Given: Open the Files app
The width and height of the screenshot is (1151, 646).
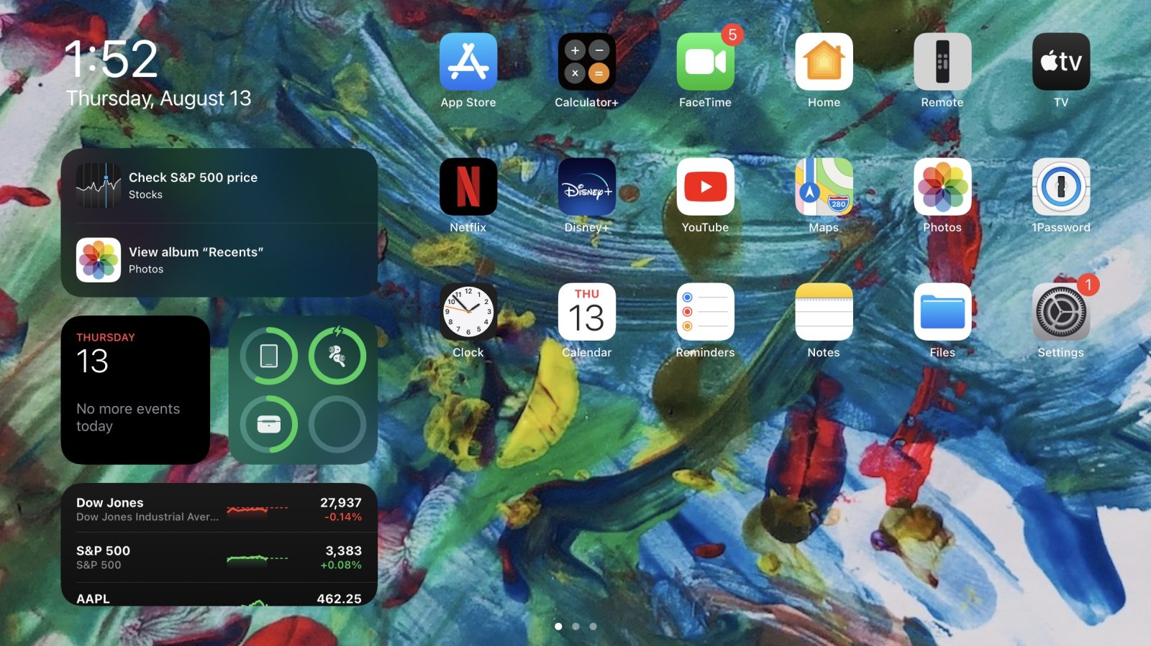Looking at the screenshot, I should [942, 312].
